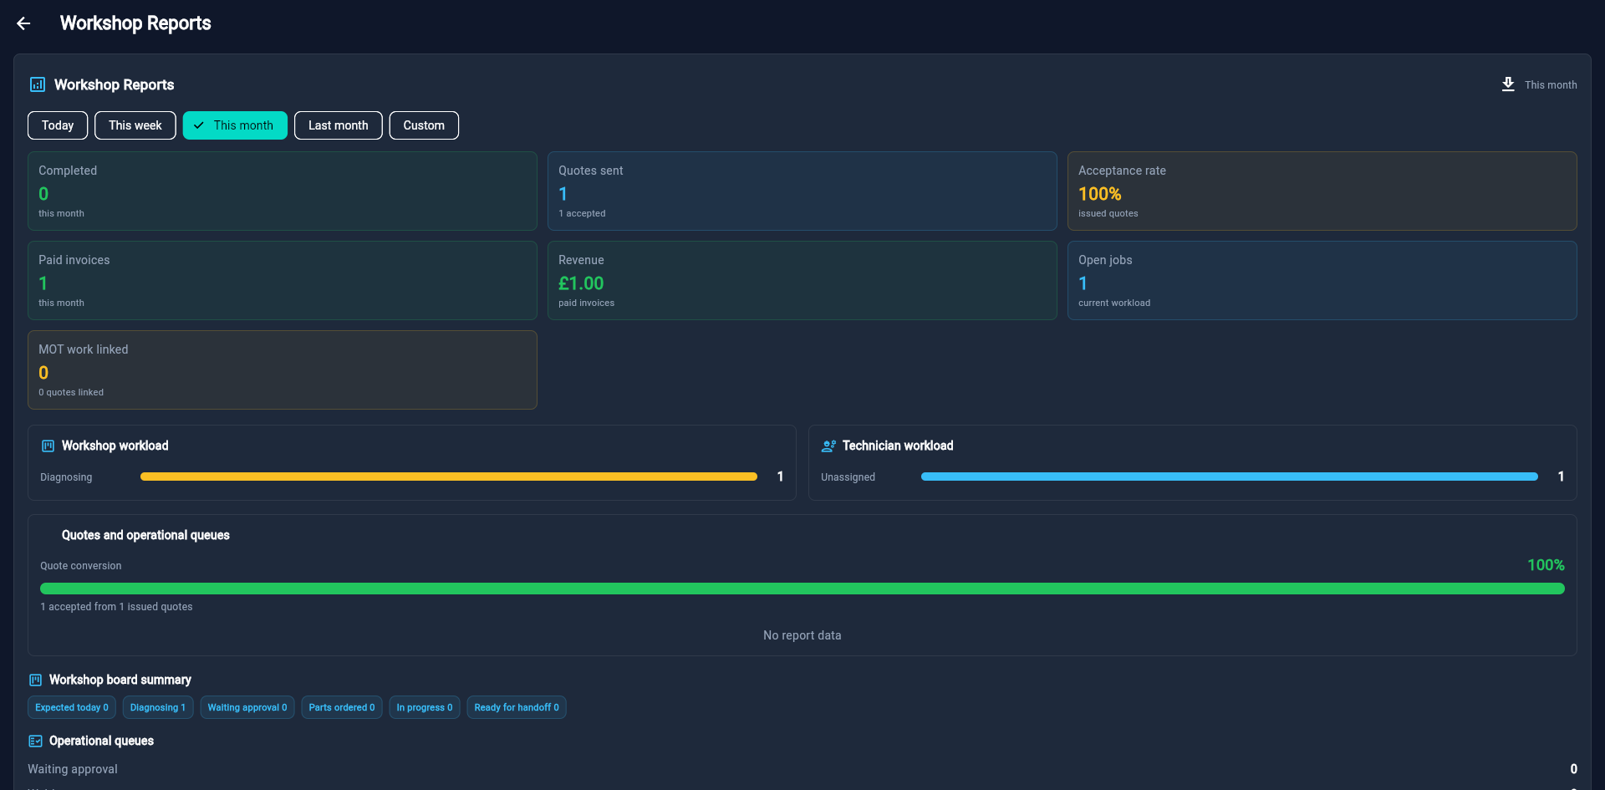The image size is (1605, 790).
Task: Select the Today period filter
Action: click(x=58, y=125)
